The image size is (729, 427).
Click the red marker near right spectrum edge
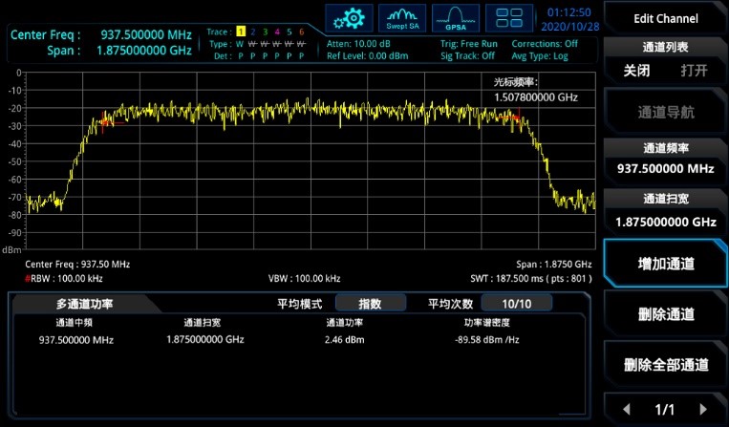pyautogui.click(x=516, y=117)
